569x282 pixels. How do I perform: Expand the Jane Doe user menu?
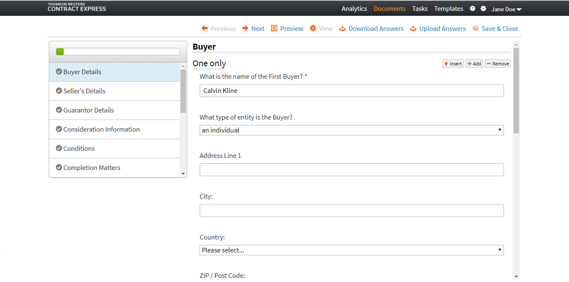(506, 9)
